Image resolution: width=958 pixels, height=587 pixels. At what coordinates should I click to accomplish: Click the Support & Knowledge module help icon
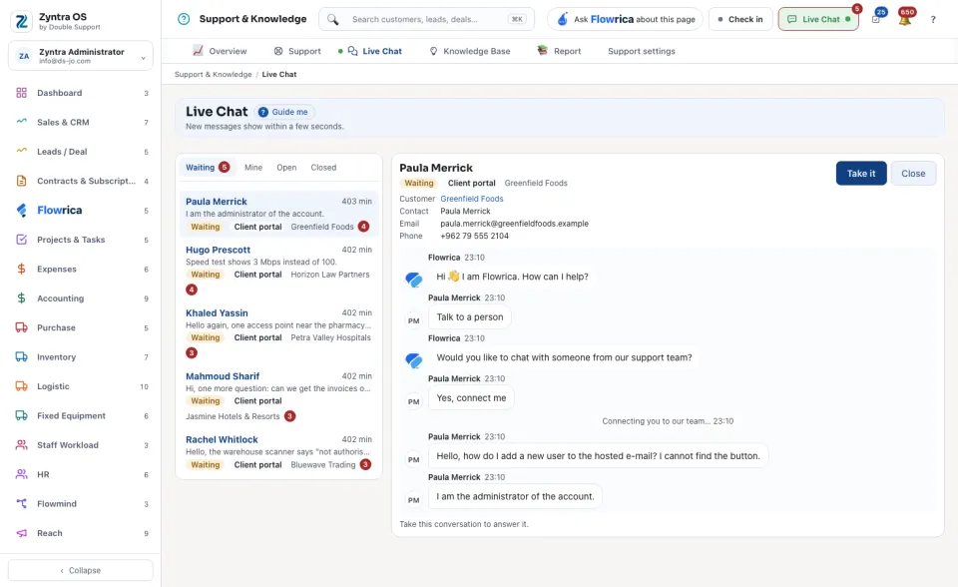[184, 19]
